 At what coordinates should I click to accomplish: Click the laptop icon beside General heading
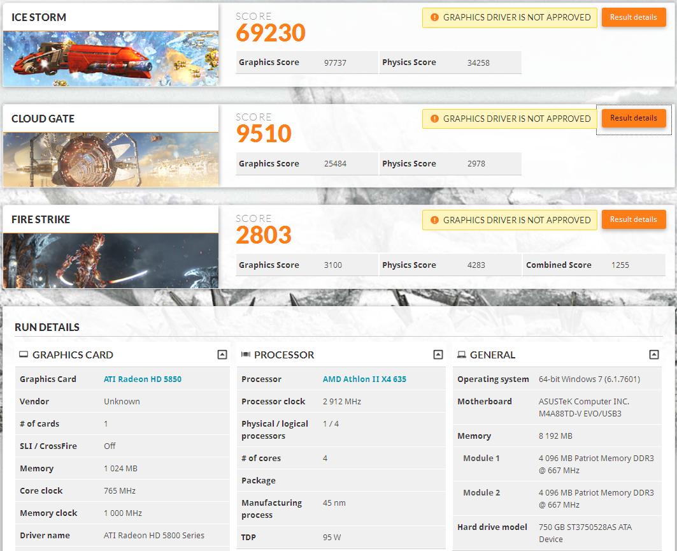[x=462, y=355]
